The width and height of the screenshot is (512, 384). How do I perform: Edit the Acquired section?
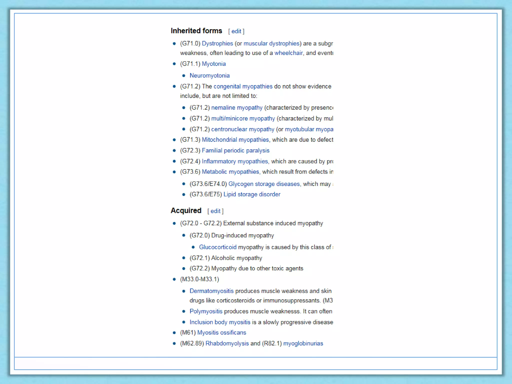[215, 211]
